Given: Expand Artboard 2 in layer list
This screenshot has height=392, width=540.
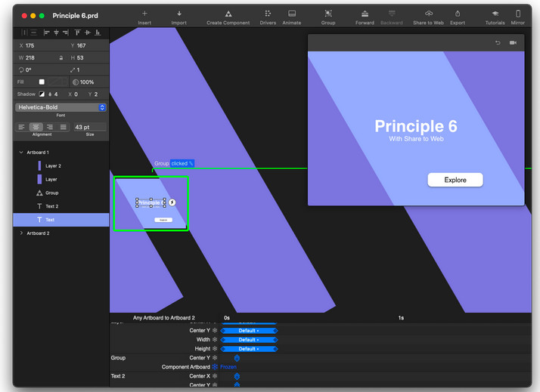Looking at the screenshot, I should 21,233.
